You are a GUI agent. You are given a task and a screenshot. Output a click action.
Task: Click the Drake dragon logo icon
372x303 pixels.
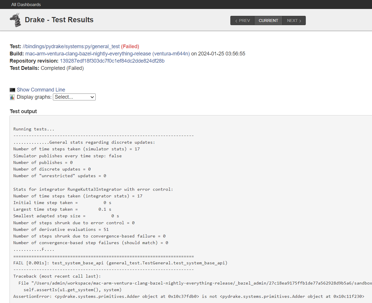15,20
